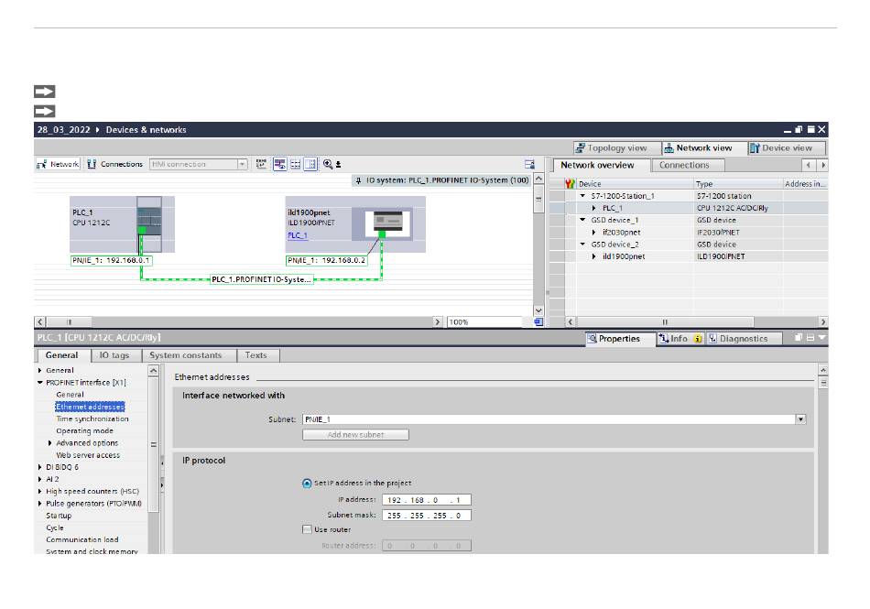870x609 pixels.
Task: Expand the DI 8/DQ 6 tree node
Action: point(40,468)
